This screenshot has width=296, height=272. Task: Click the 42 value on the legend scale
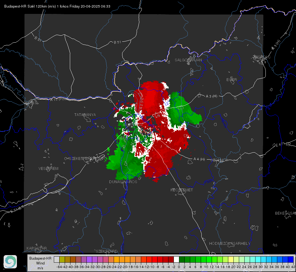coord(293,267)
